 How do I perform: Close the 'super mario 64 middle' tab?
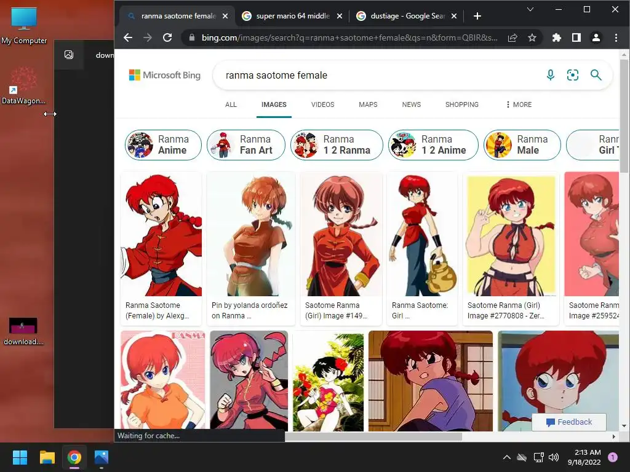[340, 16]
